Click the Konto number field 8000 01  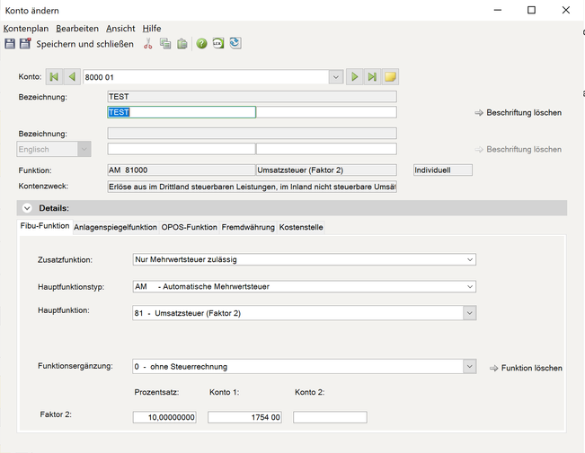(206, 77)
